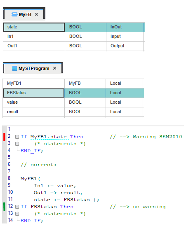Click the underlined MyFB1.state code text

coord(48,137)
